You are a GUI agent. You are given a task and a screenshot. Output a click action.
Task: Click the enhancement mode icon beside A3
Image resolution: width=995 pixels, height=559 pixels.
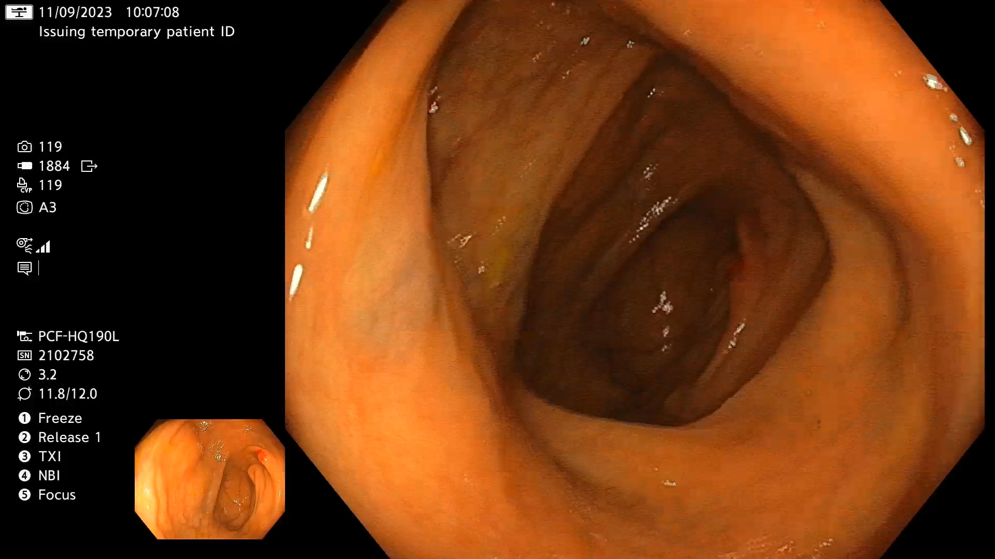tap(24, 208)
